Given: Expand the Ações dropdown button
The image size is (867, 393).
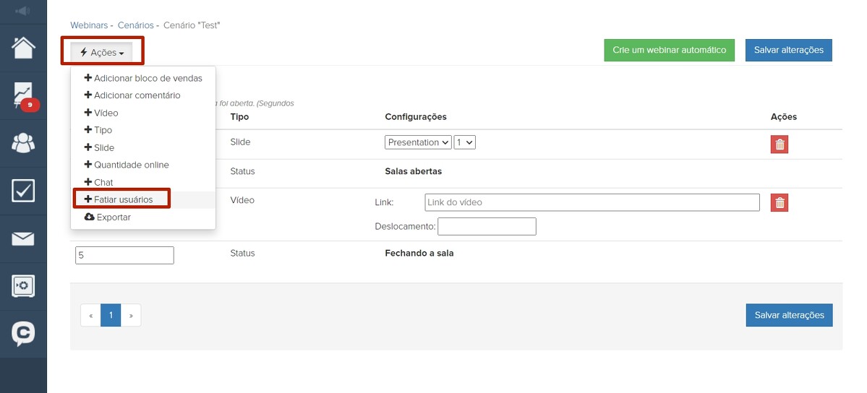Looking at the screenshot, I should pyautogui.click(x=102, y=53).
